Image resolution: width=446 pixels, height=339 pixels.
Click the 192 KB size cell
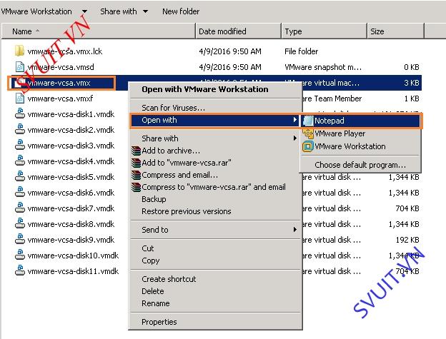click(x=407, y=240)
